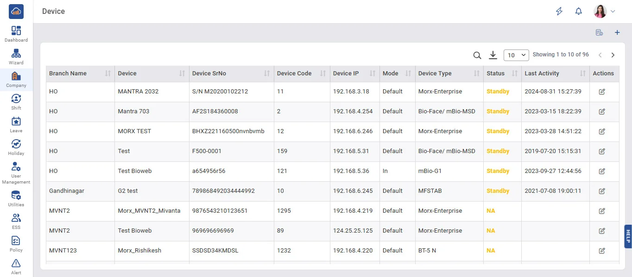Sort table by Branch Name column
The height and width of the screenshot is (277, 632).
point(107,74)
